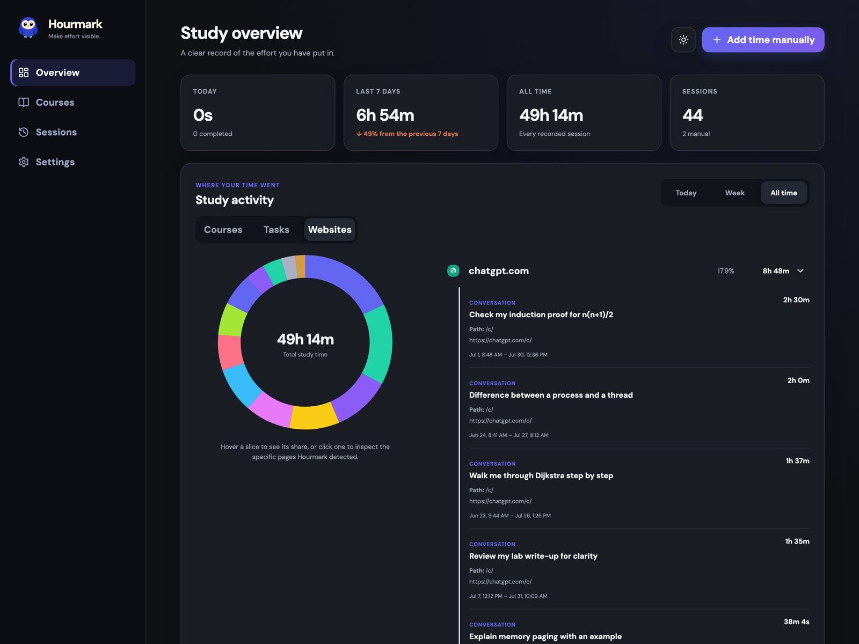The height and width of the screenshot is (644, 859).
Task: Click the Hourmark owl logo
Action: tap(28, 27)
